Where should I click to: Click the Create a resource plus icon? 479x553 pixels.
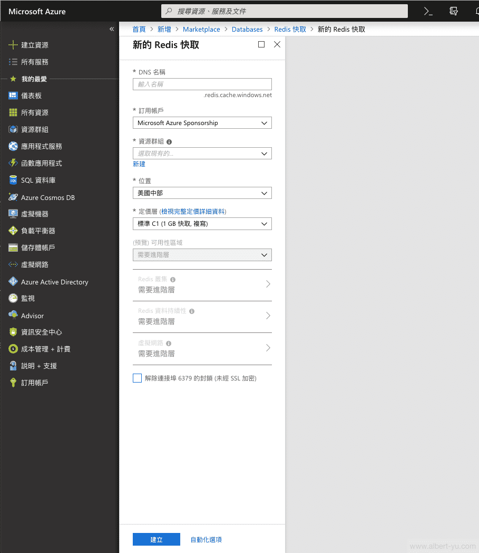tap(13, 45)
